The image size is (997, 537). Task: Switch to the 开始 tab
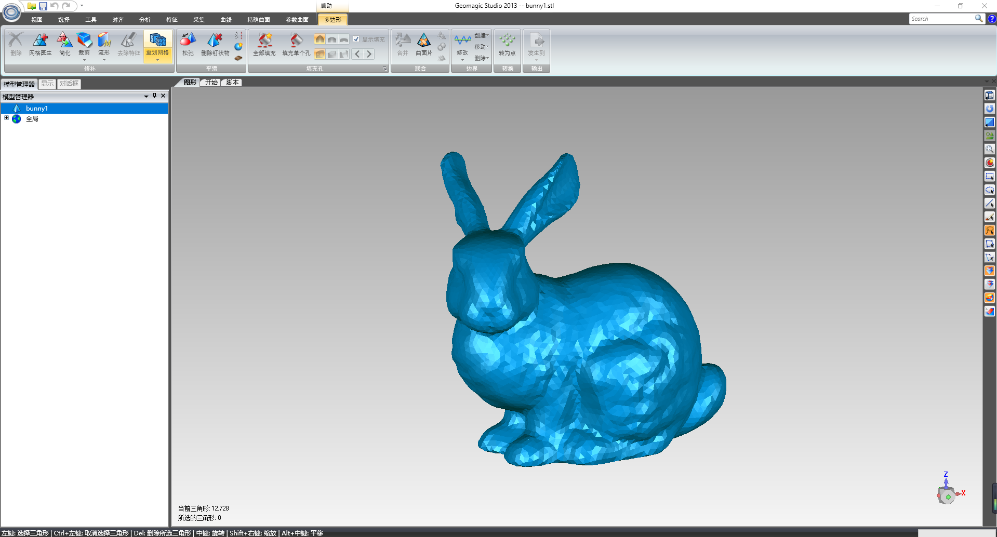[x=210, y=82]
